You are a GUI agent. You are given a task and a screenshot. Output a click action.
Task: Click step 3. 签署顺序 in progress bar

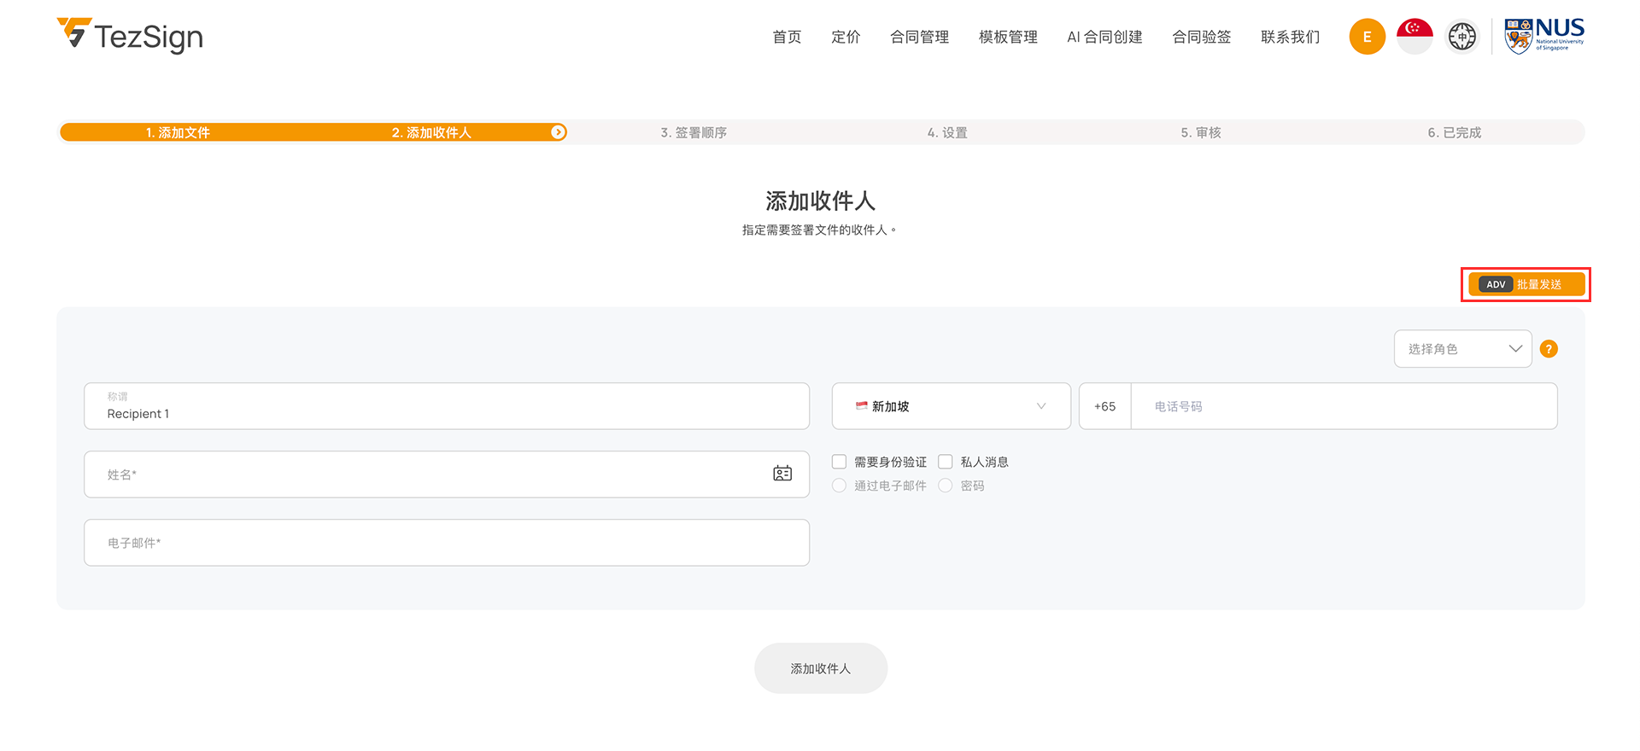[694, 132]
